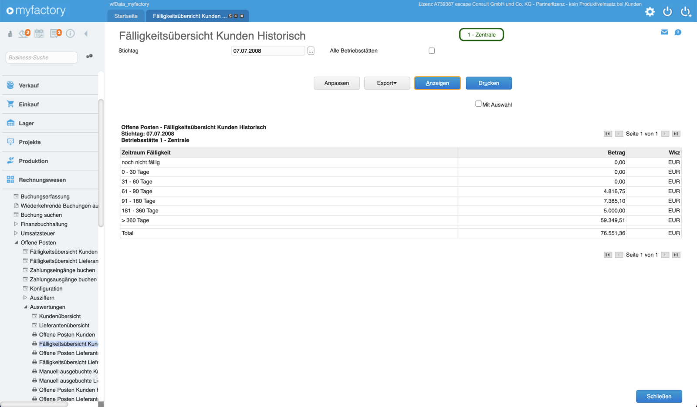The height and width of the screenshot is (407, 697).
Task: Go to next page in upper pager
Action: coord(665,134)
